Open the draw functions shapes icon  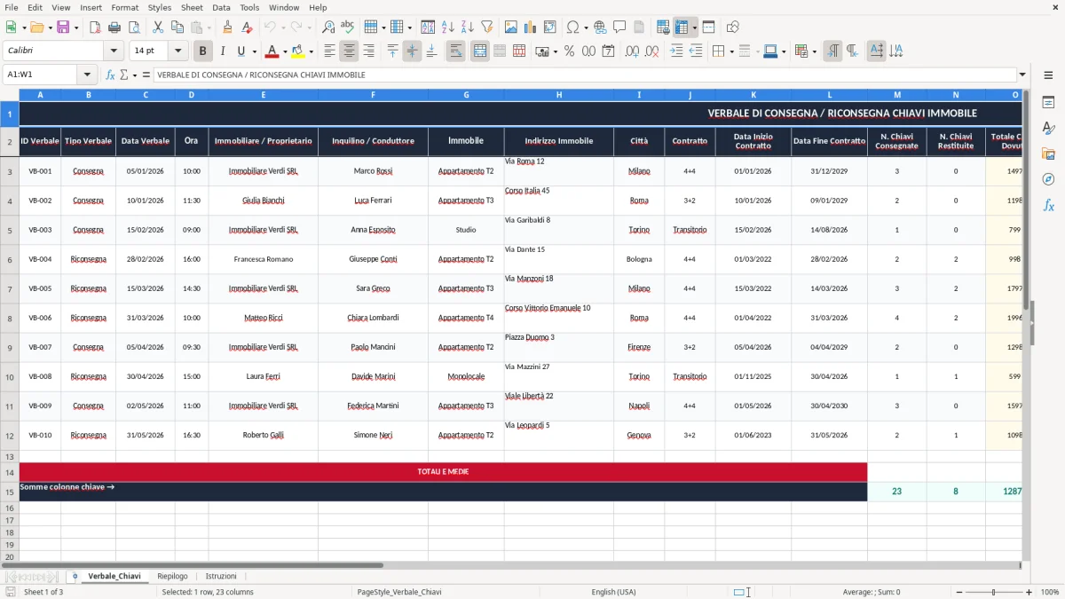point(732,28)
